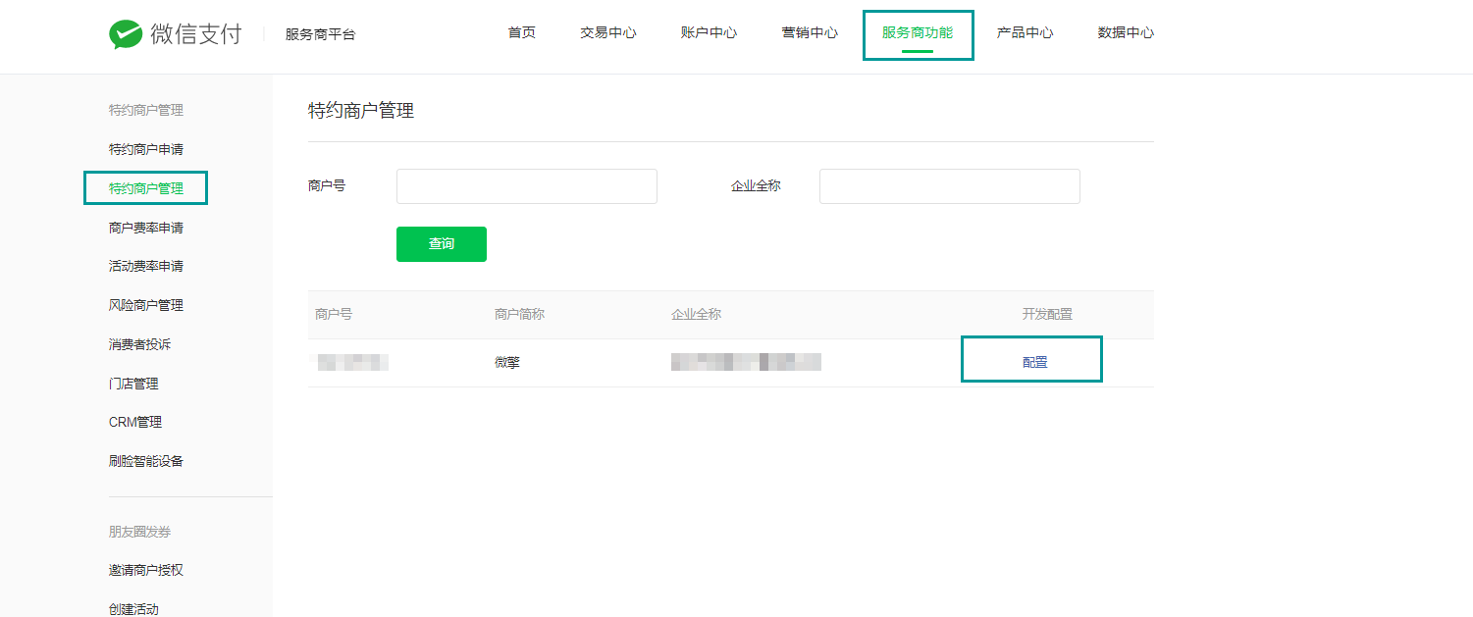Click the 微擎 merchant short name cell
This screenshot has width=1473, height=617.
click(x=507, y=362)
